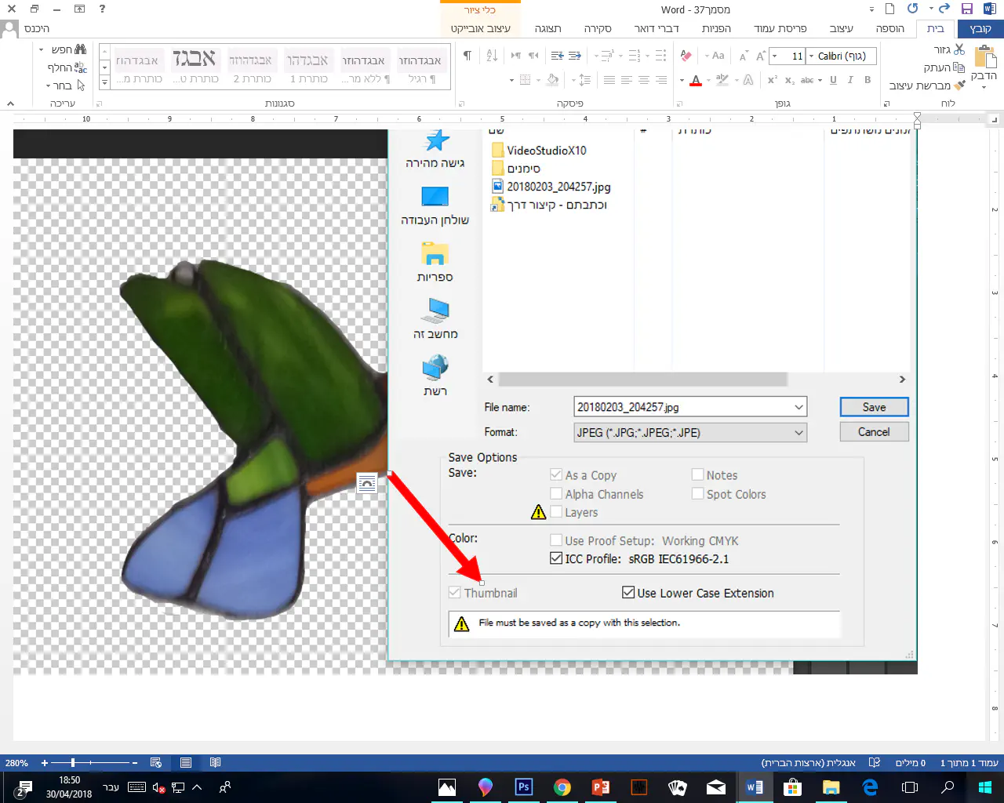
Task: Click the Superscript x² icon
Action: (x=773, y=80)
